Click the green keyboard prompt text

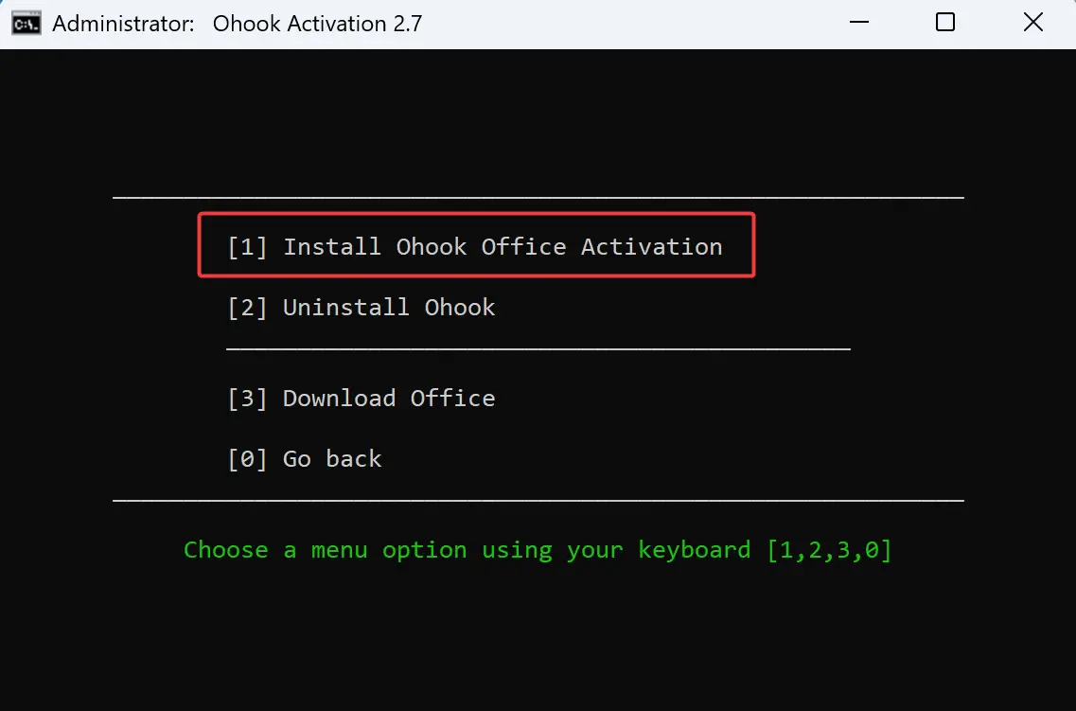[537, 549]
